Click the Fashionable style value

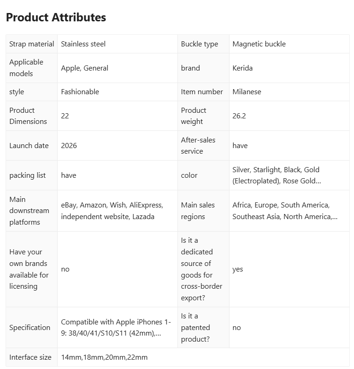[x=80, y=92]
